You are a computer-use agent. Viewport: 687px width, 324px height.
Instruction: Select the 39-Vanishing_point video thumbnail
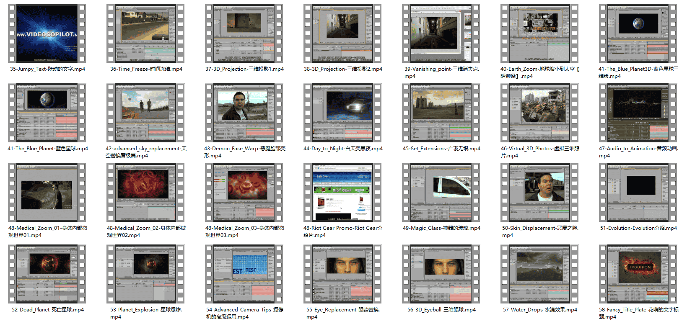(441, 33)
